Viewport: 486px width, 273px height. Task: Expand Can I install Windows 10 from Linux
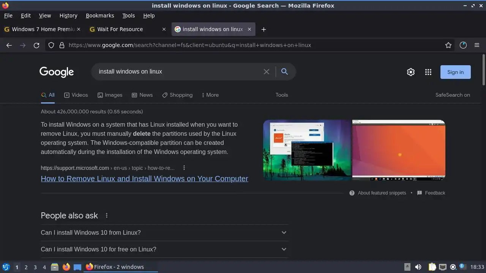coord(164,232)
